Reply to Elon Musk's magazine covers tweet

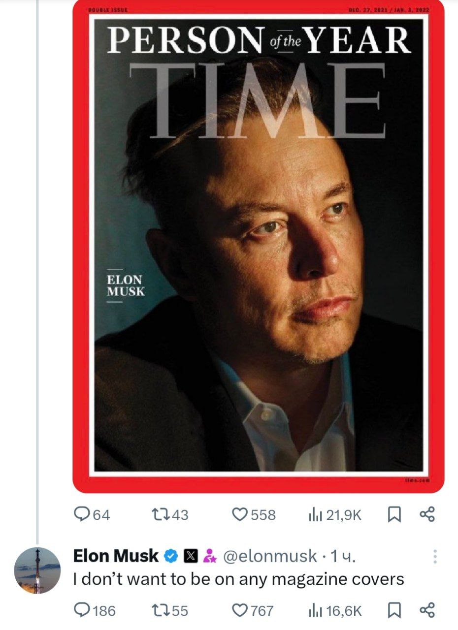[95, 611]
